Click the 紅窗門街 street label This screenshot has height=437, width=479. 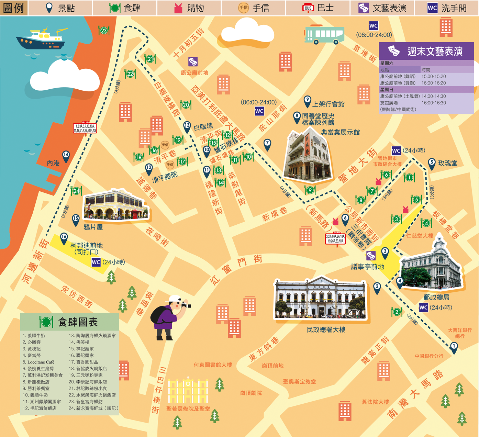tap(236, 270)
